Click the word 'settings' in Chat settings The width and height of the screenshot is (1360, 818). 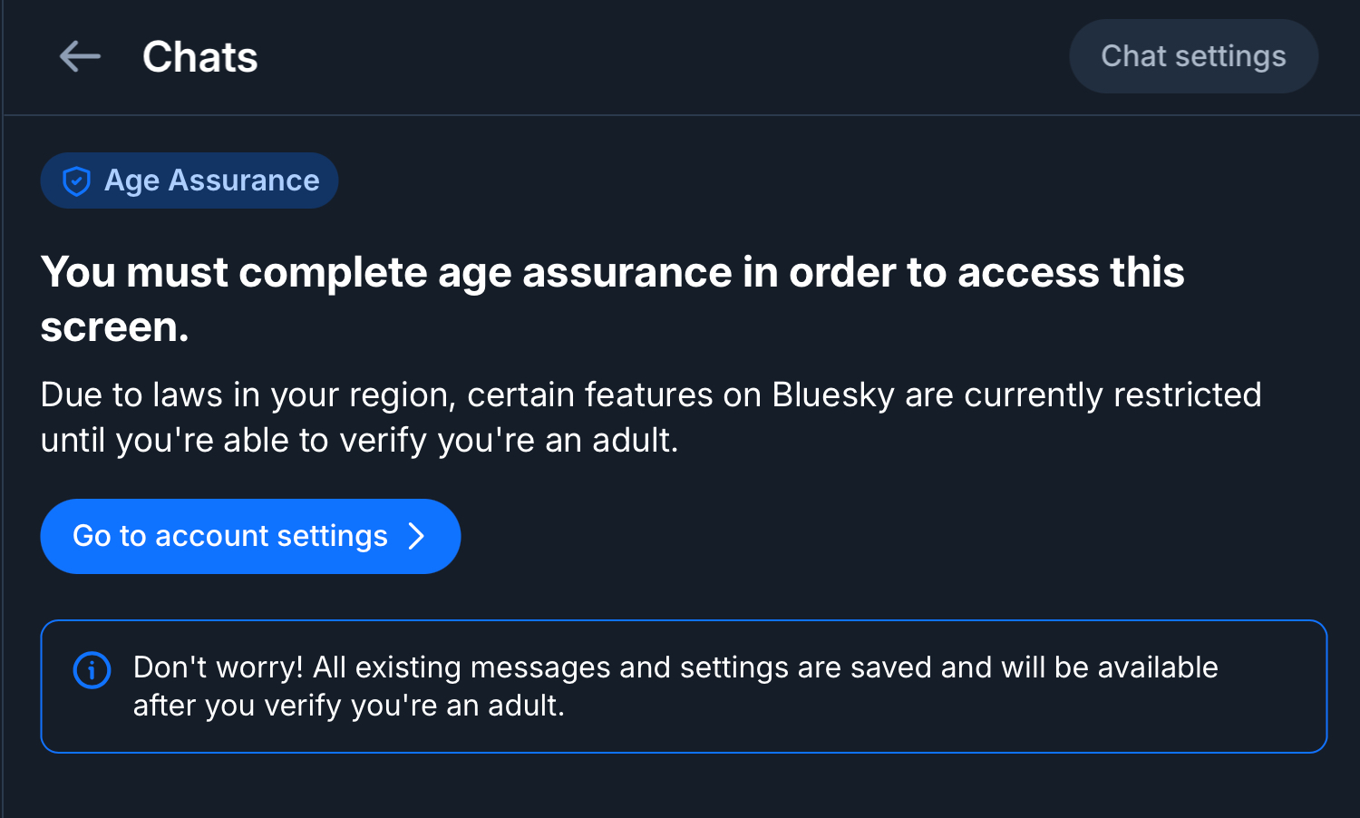coord(1230,56)
